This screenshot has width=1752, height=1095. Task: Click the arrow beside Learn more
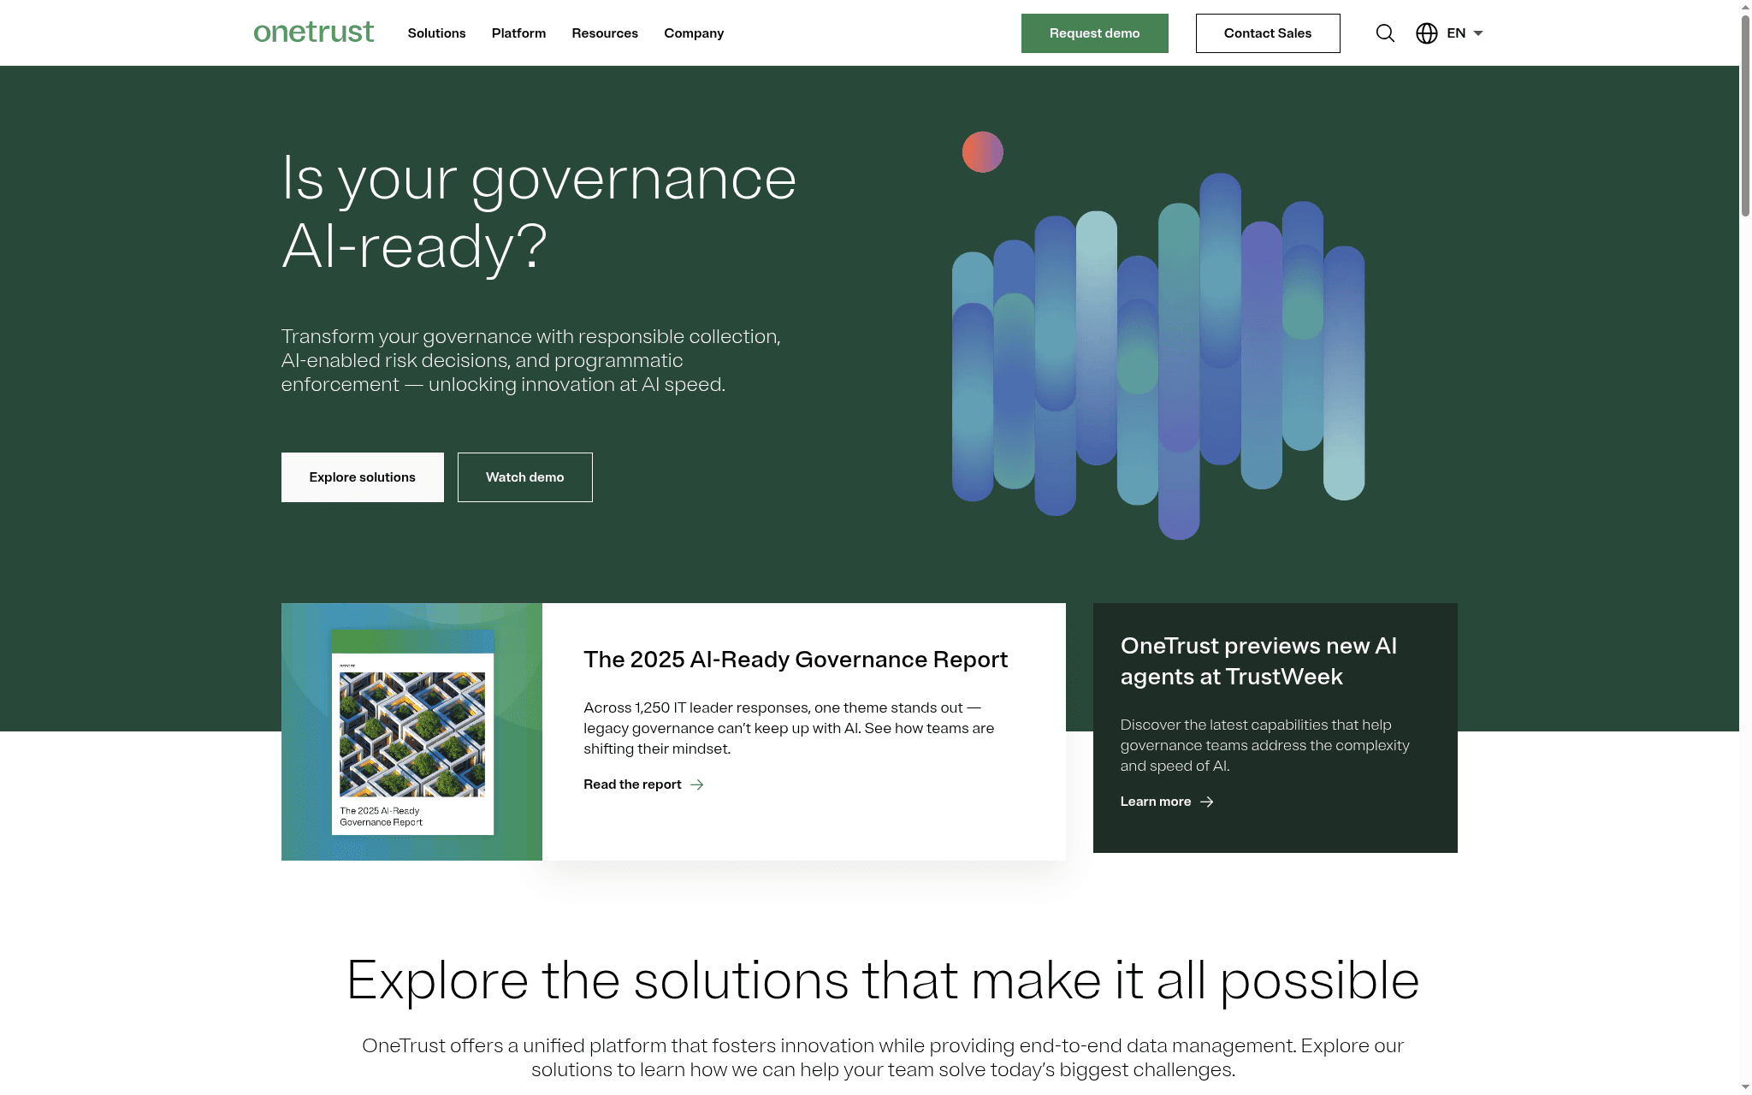click(x=1207, y=802)
